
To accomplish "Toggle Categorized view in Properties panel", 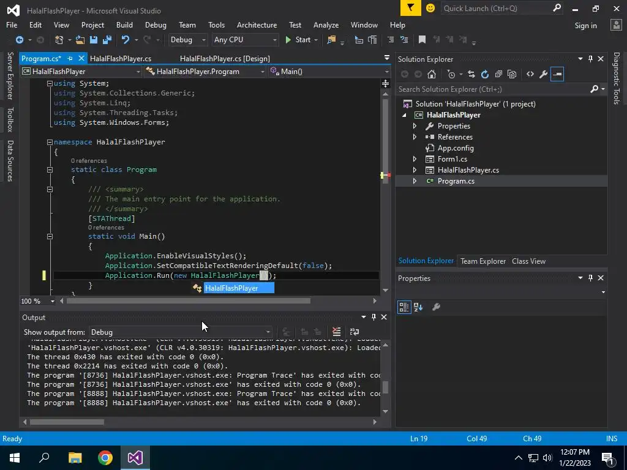I will (x=404, y=307).
